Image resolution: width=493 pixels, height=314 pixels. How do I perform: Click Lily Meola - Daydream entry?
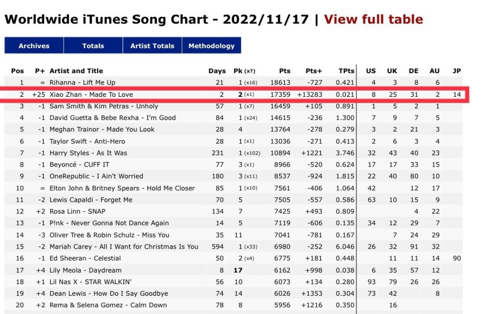(86, 270)
